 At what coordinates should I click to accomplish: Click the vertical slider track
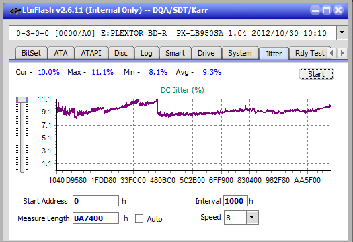22,137
